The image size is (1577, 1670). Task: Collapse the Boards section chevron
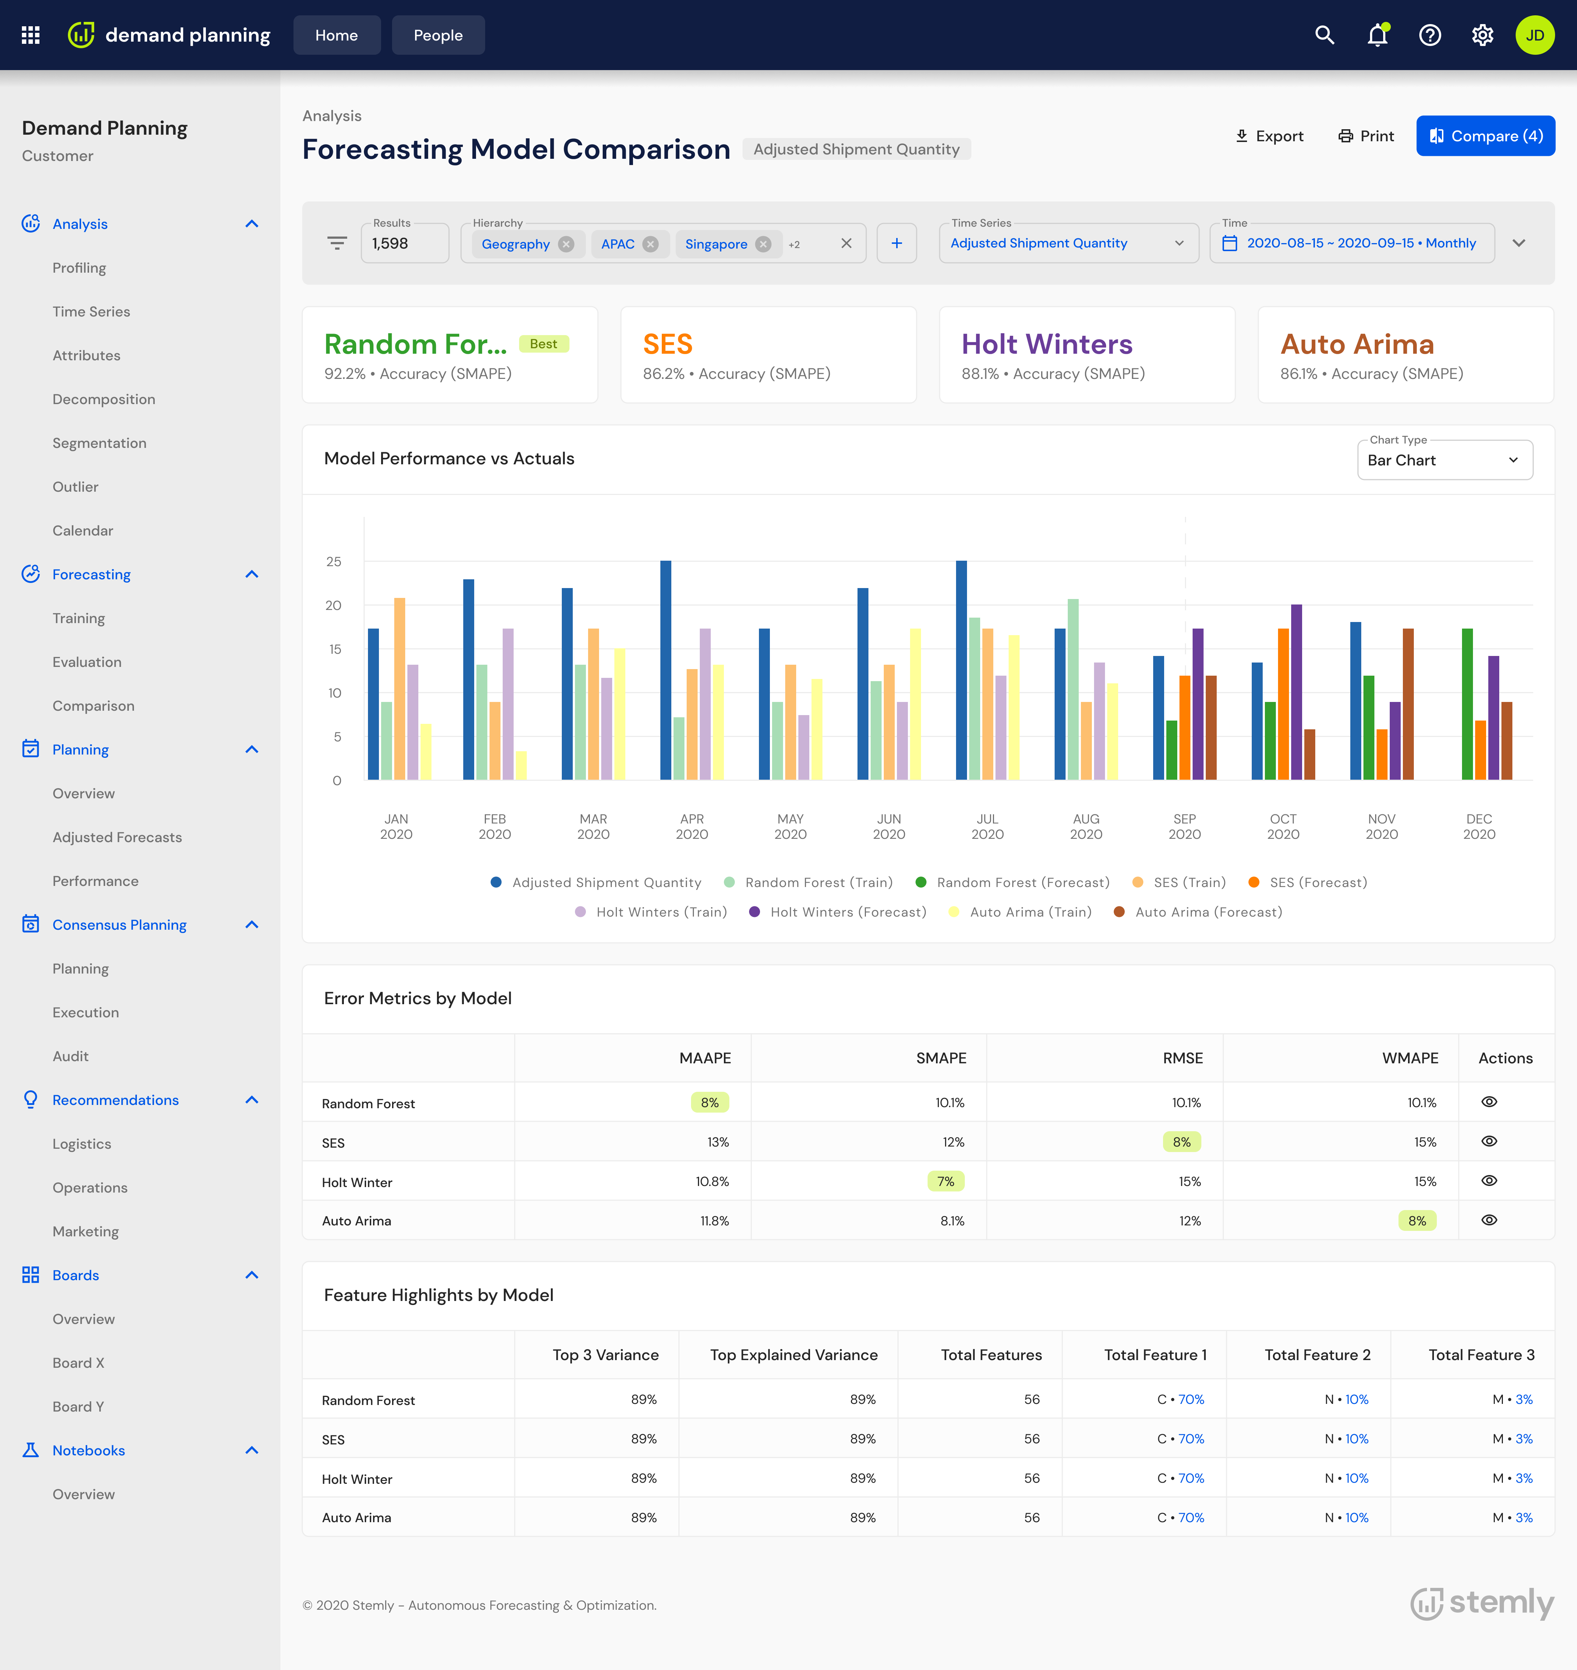coord(252,1275)
